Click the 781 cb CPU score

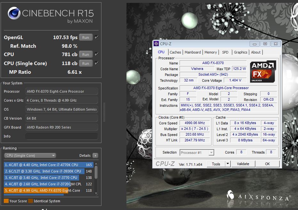click(69, 54)
